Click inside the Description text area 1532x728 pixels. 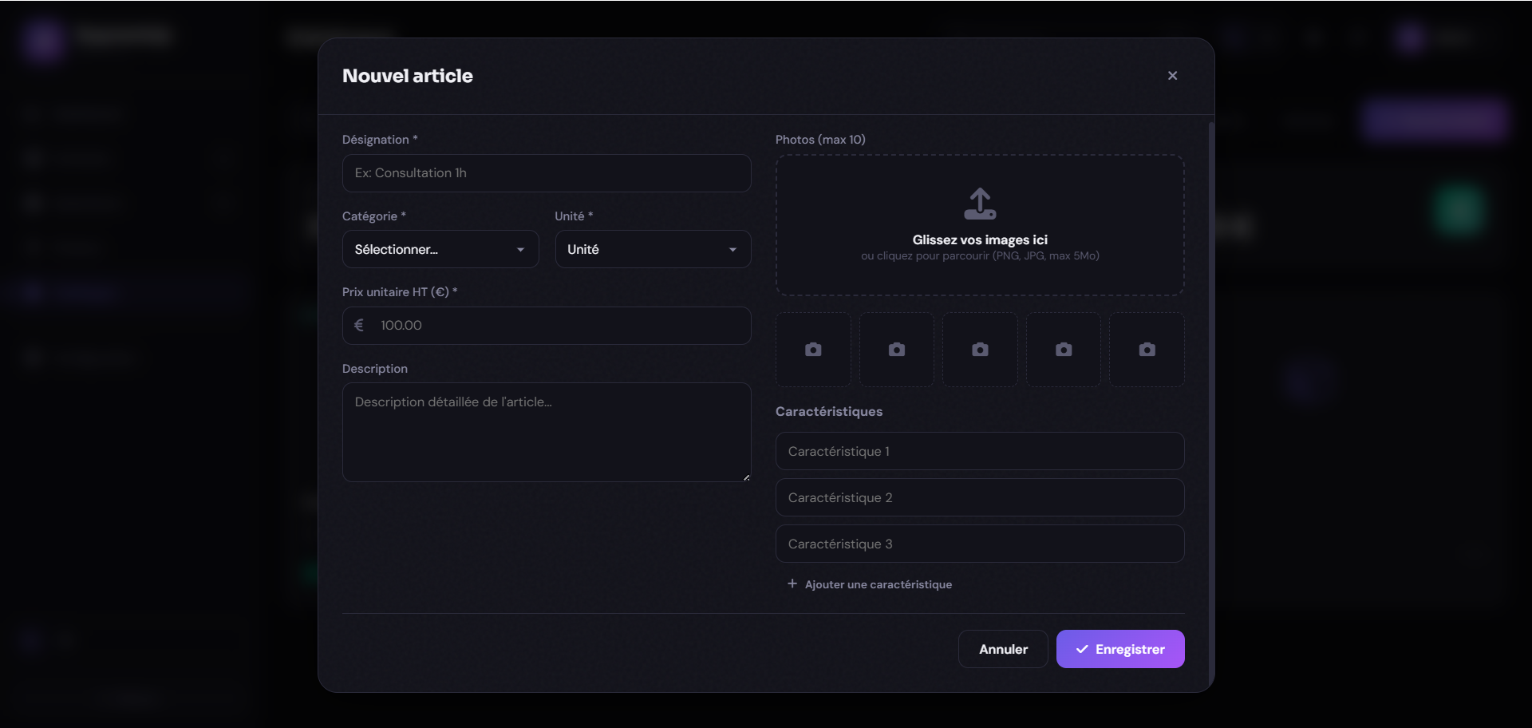(547, 432)
